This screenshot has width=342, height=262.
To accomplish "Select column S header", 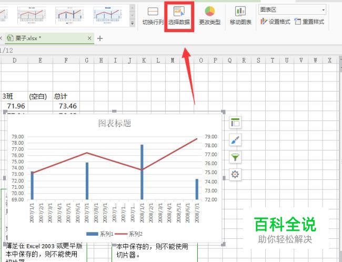I will [258, 61].
